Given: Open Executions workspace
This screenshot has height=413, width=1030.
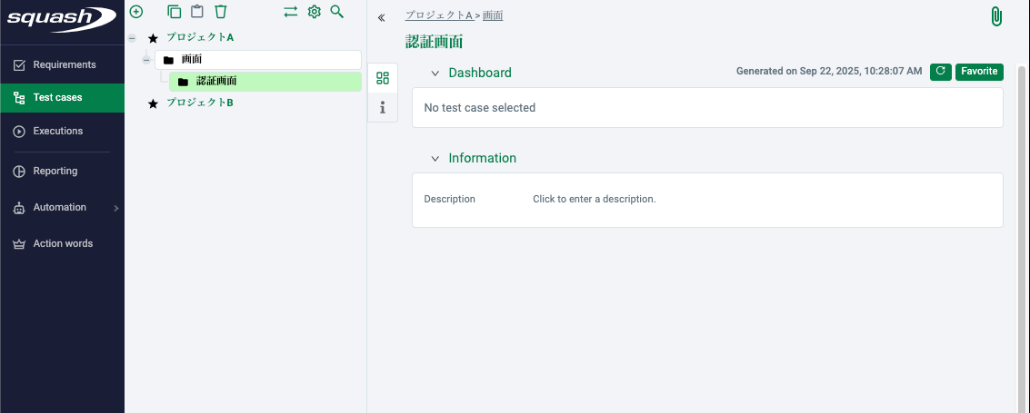Looking at the screenshot, I should point(63,131).
